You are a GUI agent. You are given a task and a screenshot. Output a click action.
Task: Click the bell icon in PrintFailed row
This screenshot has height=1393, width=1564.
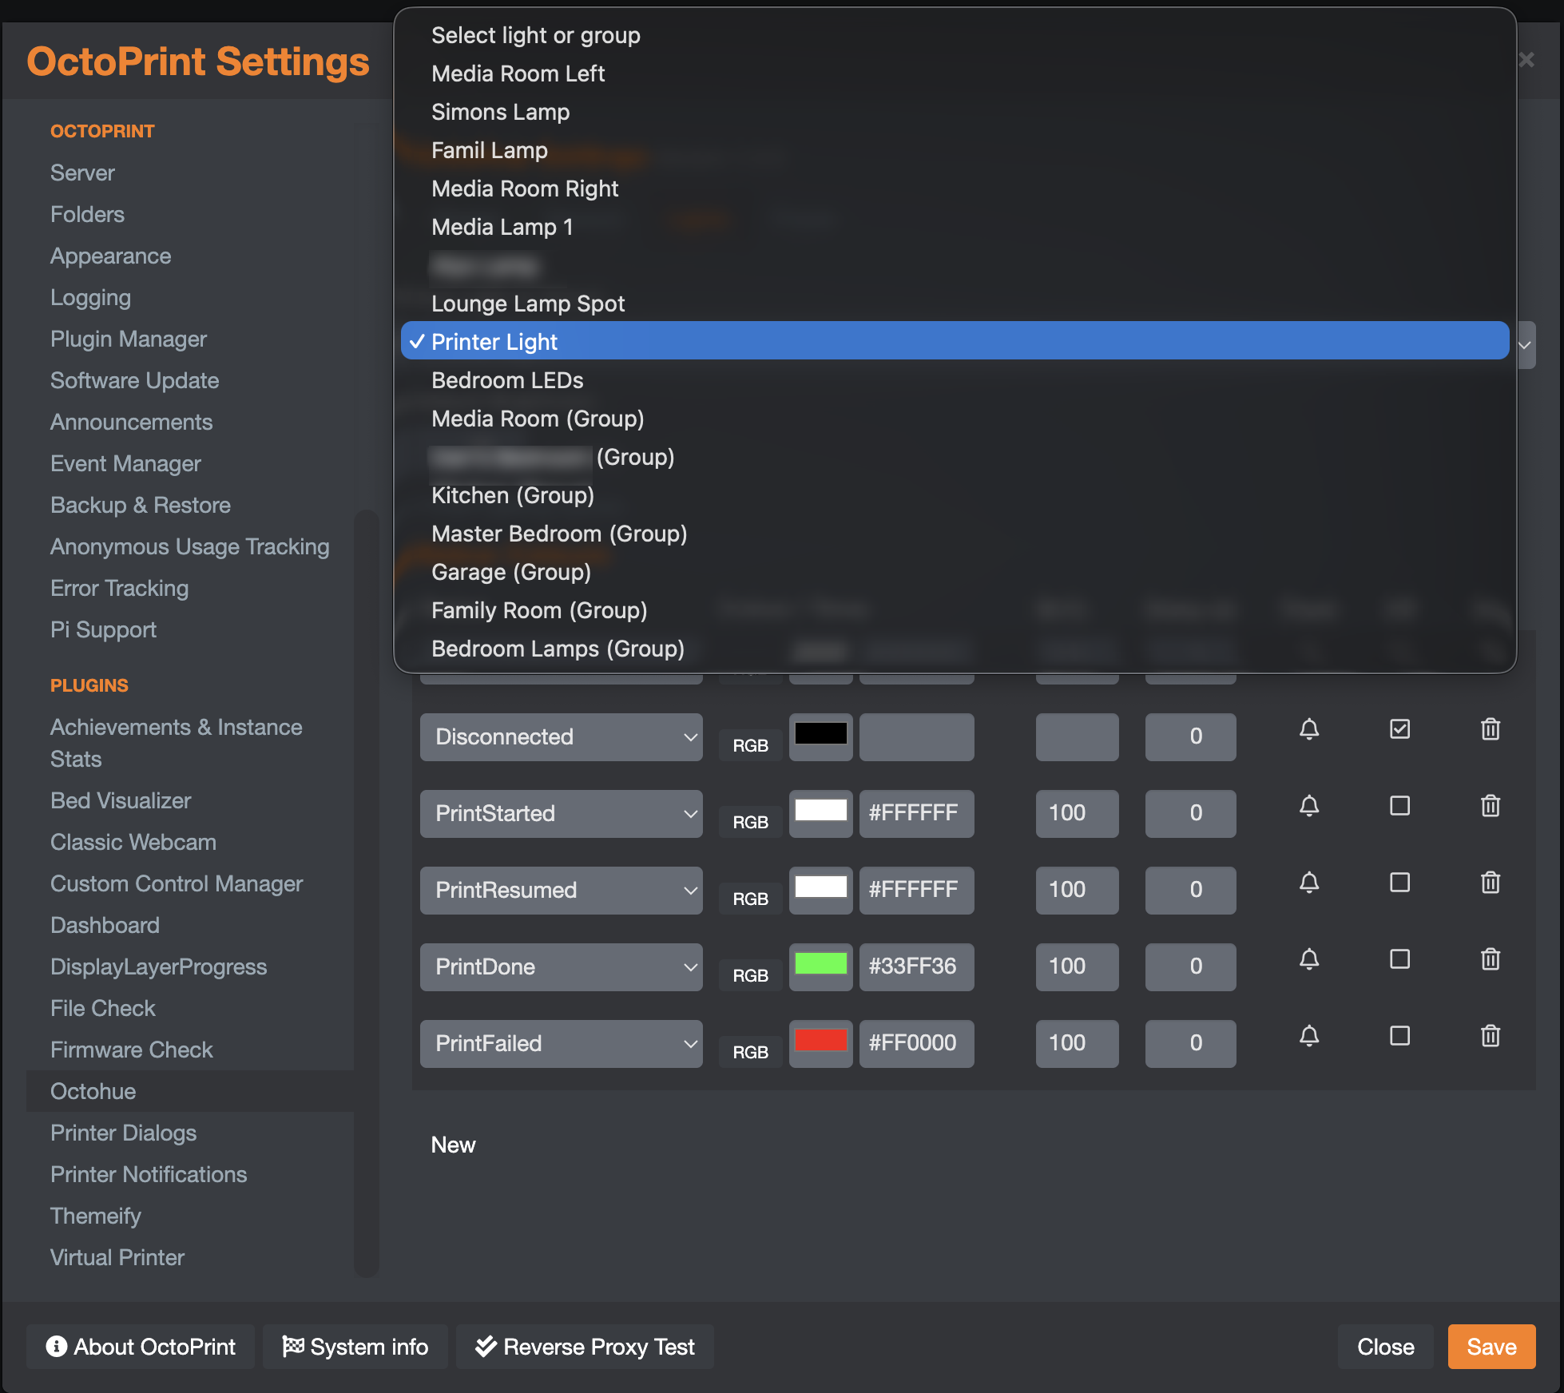coord(1308,1035)
